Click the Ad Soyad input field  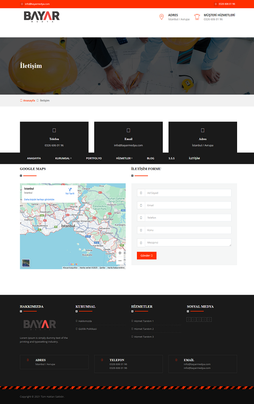pyautogui.click(x=188, y=193)
